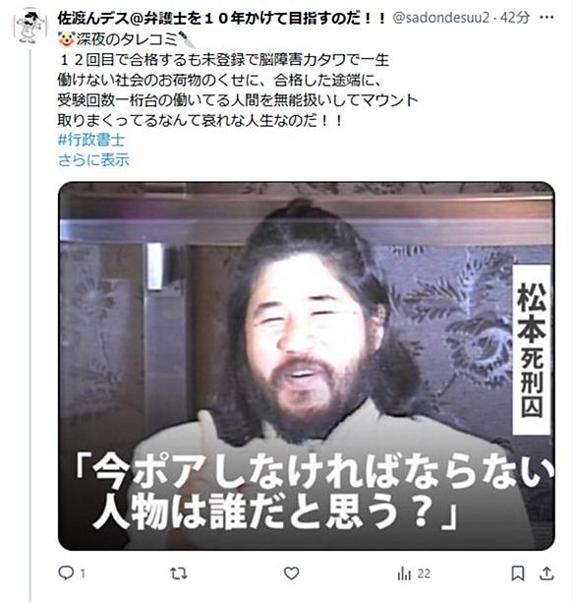Click the reply count number 1
The image size is (576, 603).
pos(83,573)
